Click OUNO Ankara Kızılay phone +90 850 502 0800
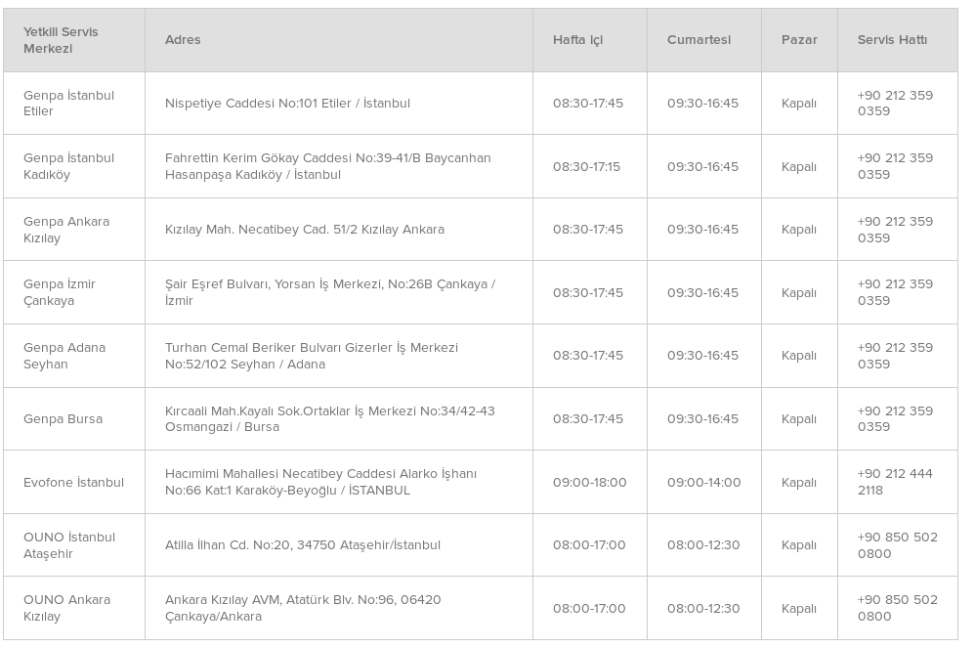This screenshot has width=974, height=647. (x=898, y=608)
